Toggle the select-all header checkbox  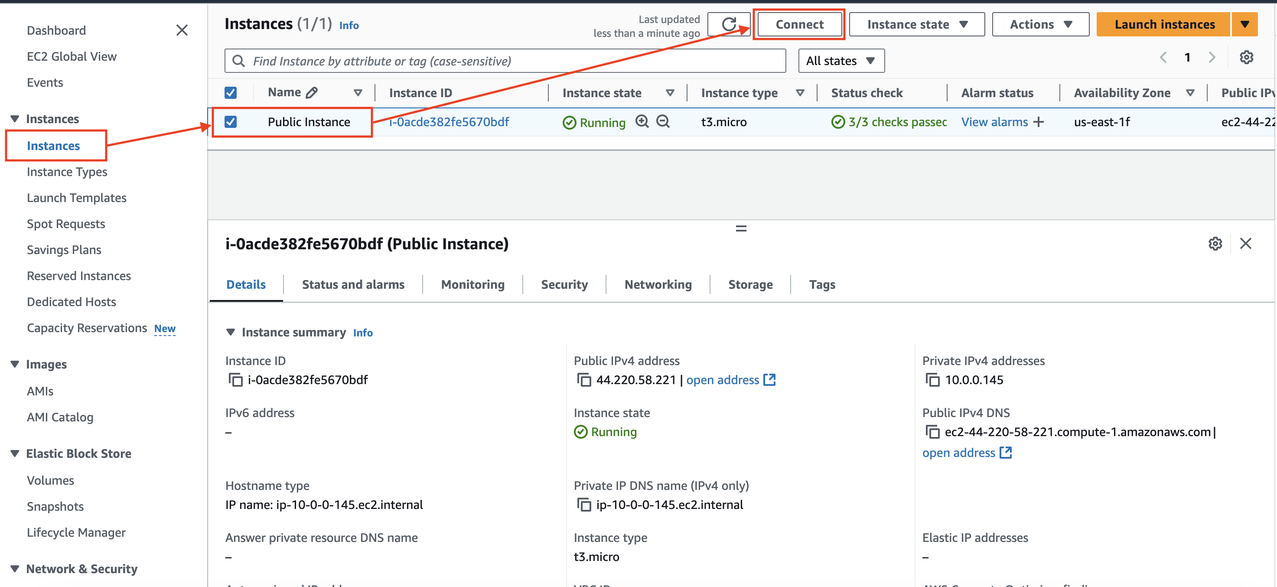pyautogui.click(x=231, y=93)
